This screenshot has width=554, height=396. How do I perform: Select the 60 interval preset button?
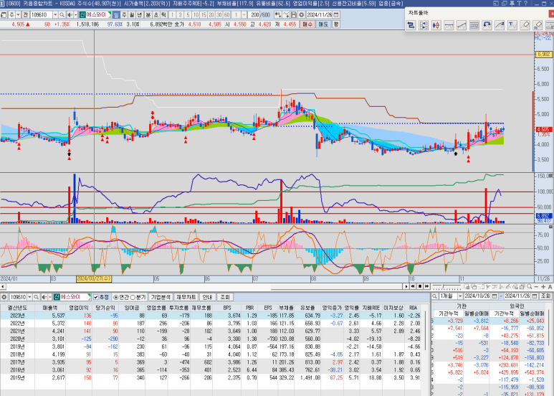226,15
